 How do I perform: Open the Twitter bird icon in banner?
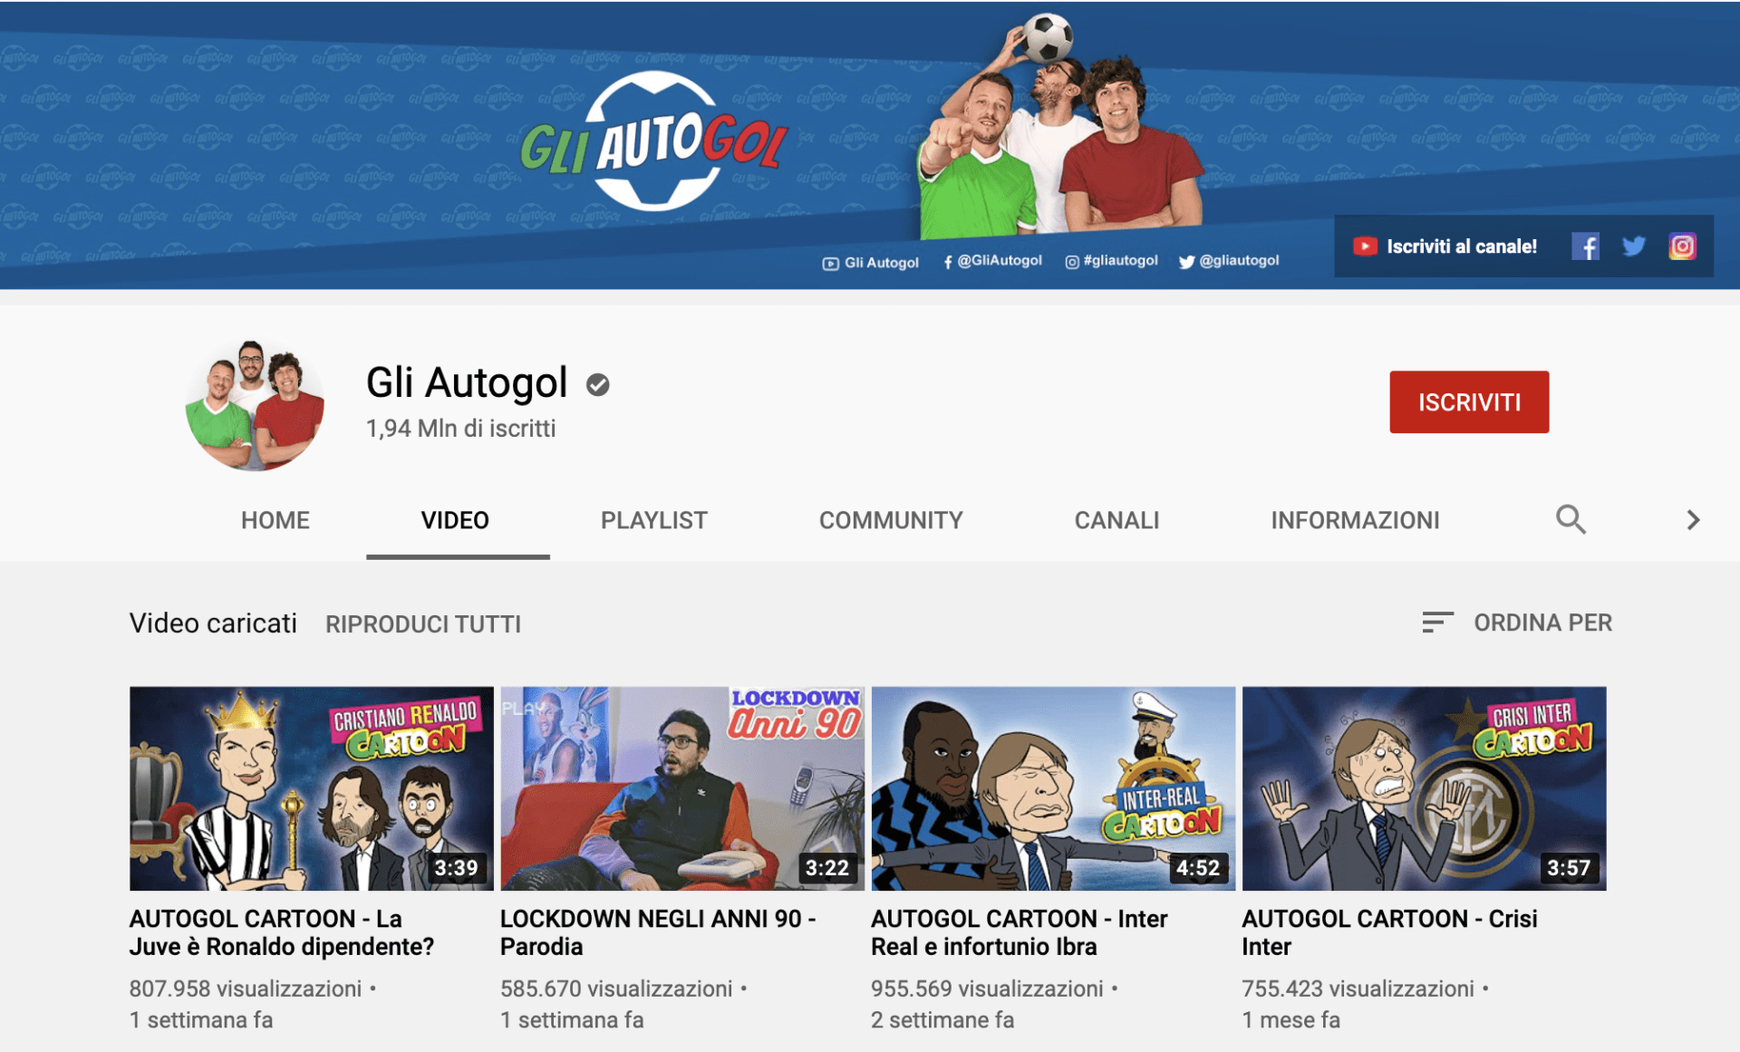coord(1634,246)
